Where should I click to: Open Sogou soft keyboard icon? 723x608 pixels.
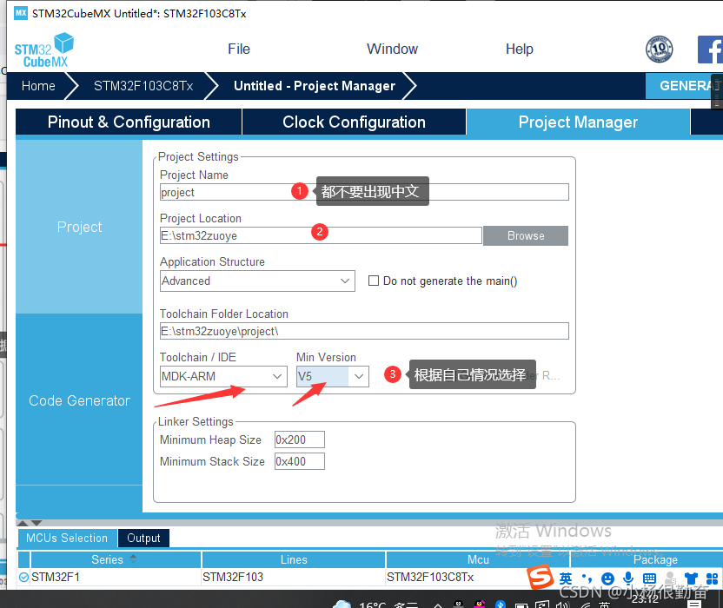tap(649, 578)
